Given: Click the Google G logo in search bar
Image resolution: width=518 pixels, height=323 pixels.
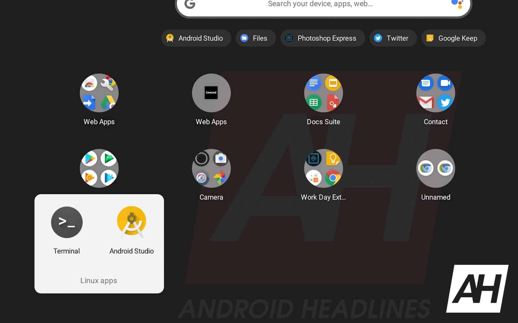Looking at the screenshot, I should click(x=190, y=4).
